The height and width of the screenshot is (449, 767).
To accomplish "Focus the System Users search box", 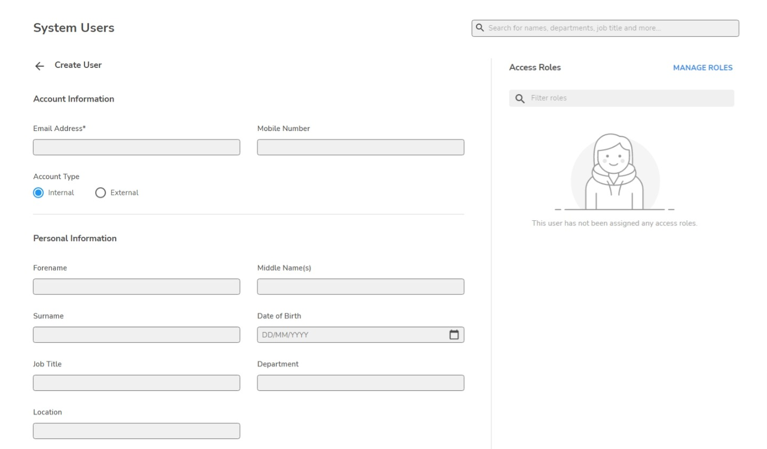I will pos(610,28).
